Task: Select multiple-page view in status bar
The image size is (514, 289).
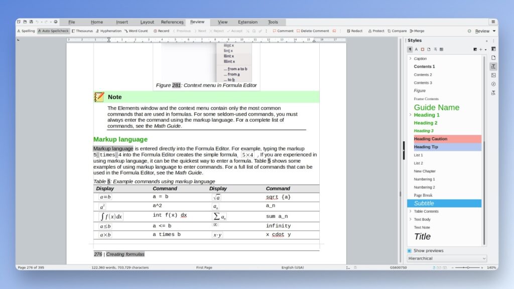Action: pyautogui.click(x=439, y=267)
